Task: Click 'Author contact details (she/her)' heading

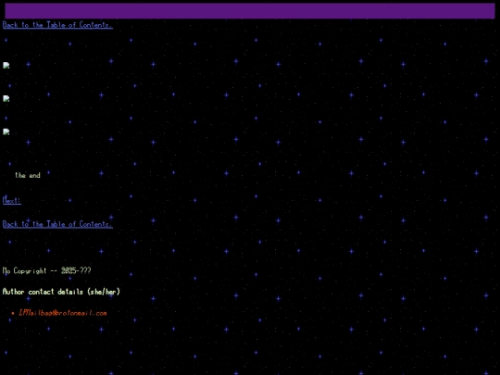Action: 61,292
